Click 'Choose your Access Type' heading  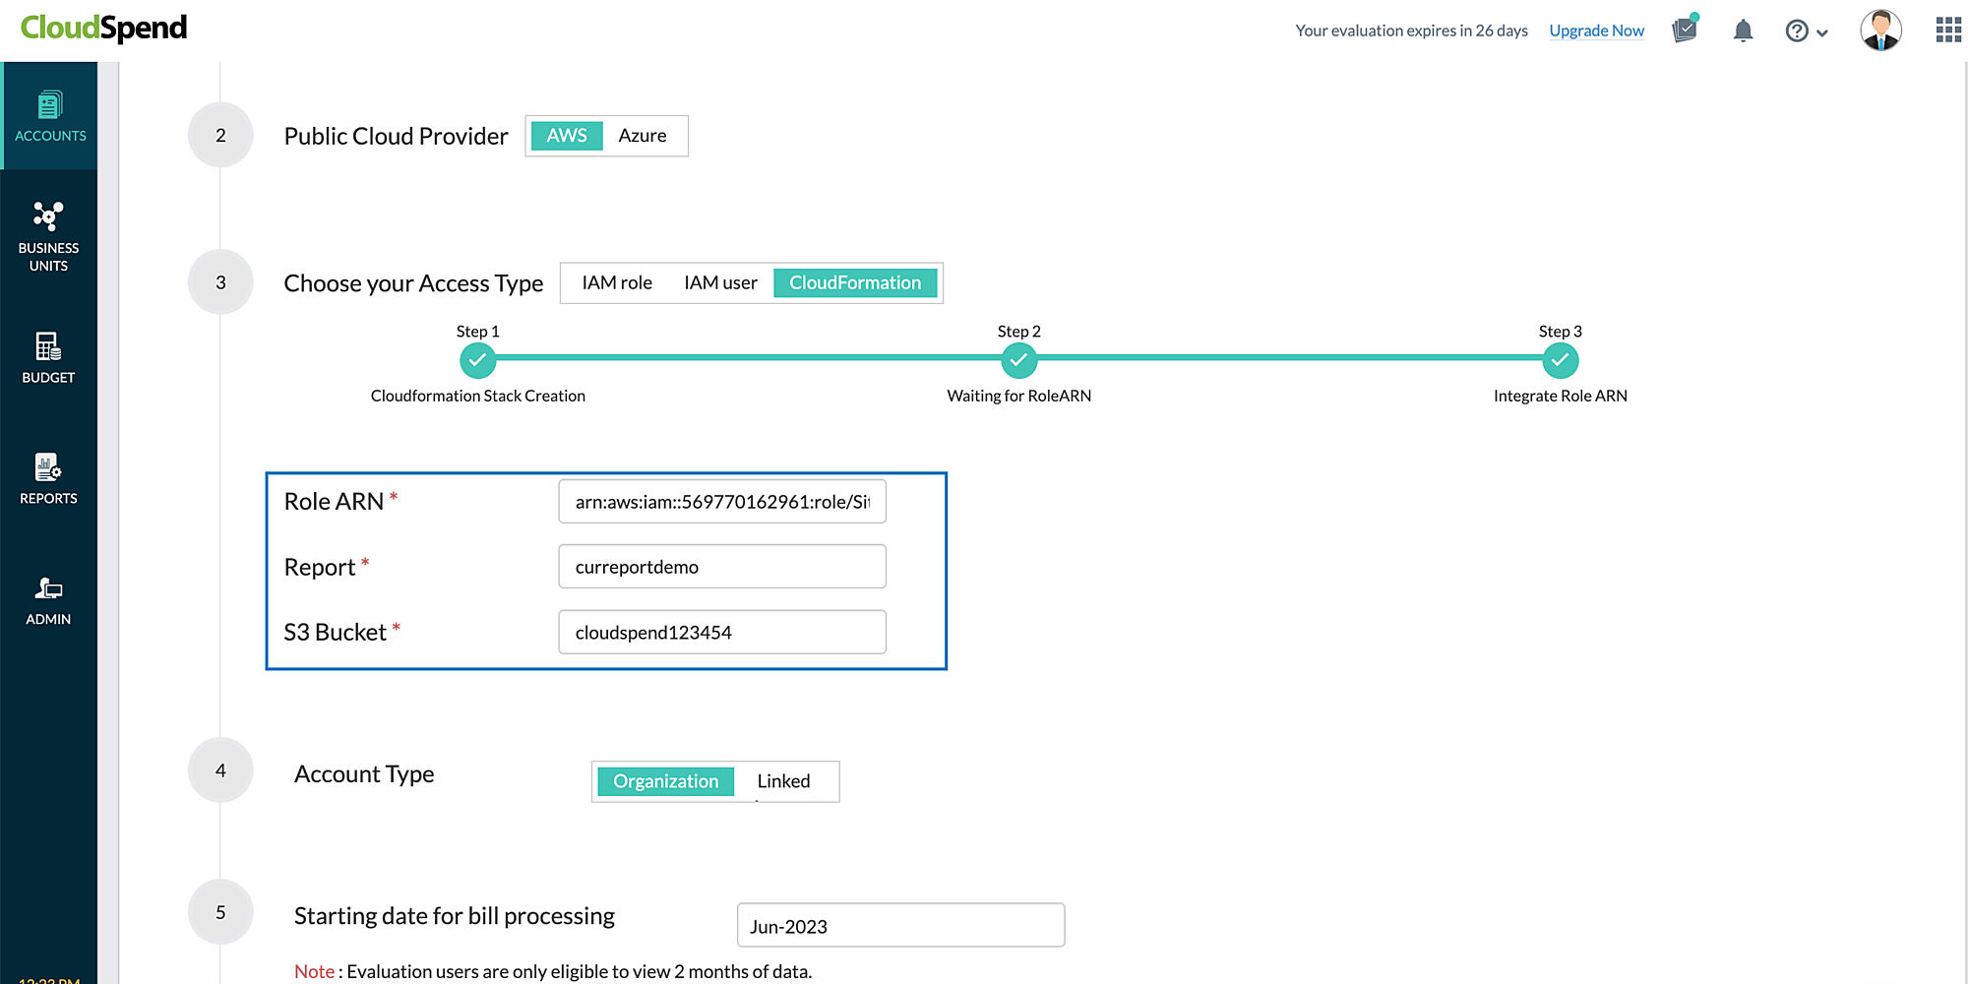click(413, 283)
